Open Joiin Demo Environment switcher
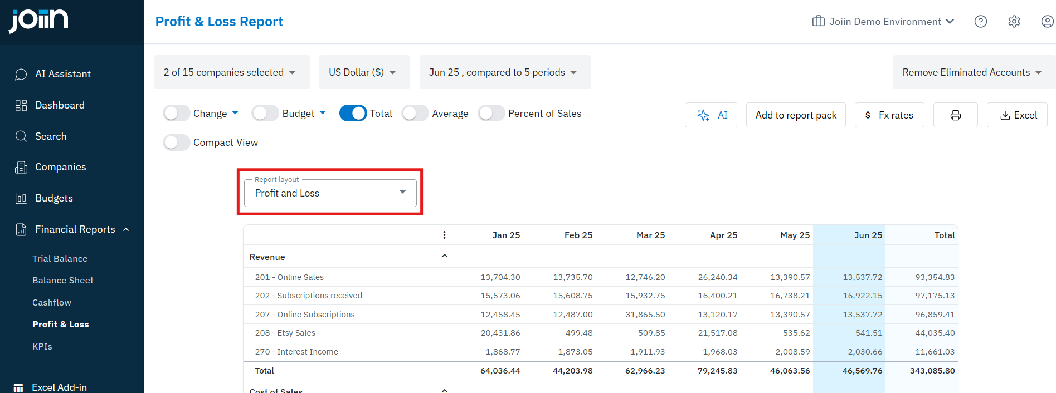1056x393 pixels. pyautogui.click(x=883, y=22)
